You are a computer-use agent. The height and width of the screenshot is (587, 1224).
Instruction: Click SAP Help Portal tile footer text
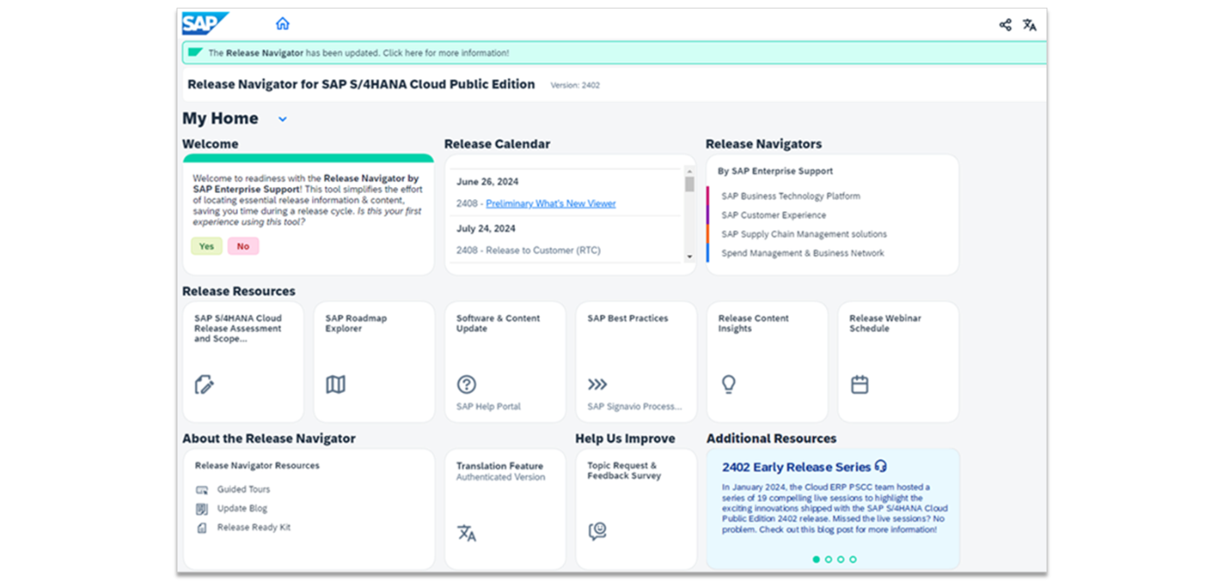pos(489,407)
